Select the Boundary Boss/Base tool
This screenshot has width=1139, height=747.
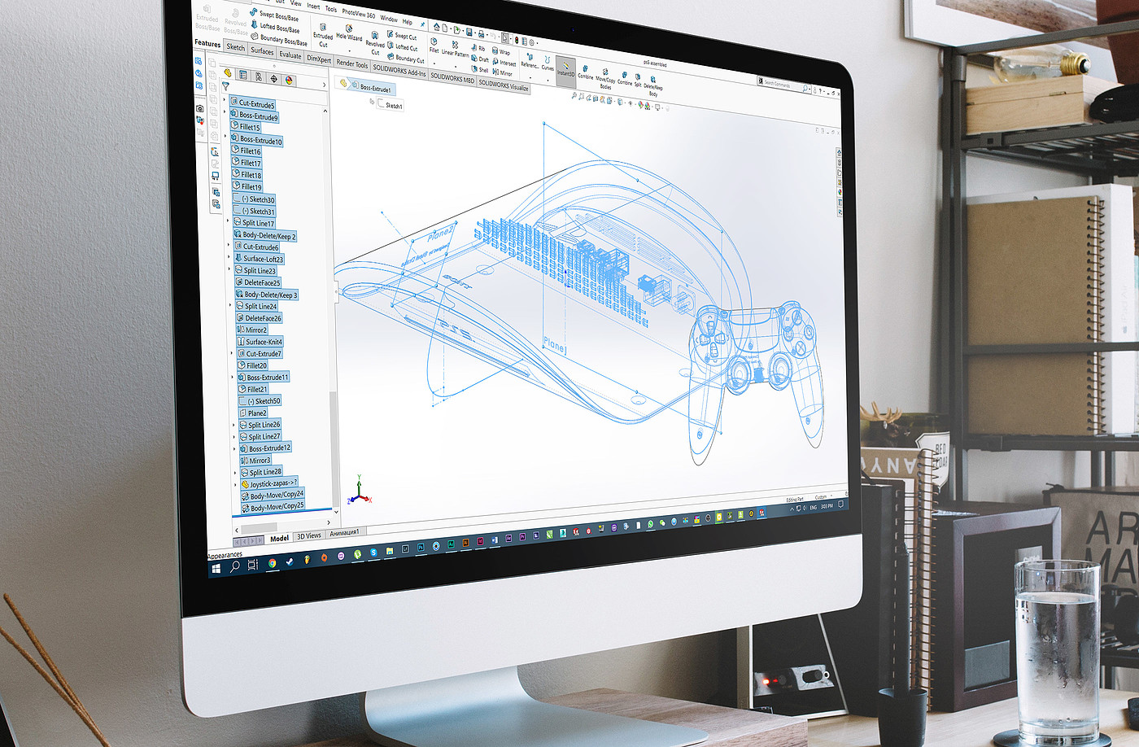[x=279, y=39]
